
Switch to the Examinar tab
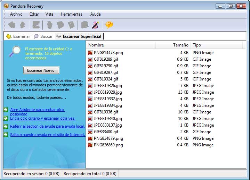(18, 36)
